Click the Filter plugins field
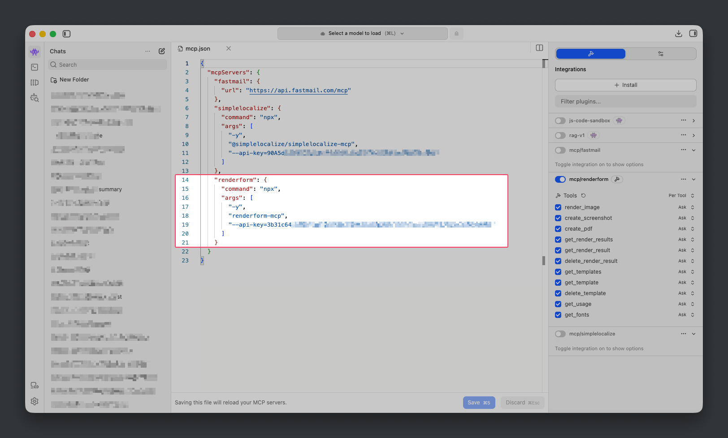The image size is (728, 438). (x=626, y=102)
